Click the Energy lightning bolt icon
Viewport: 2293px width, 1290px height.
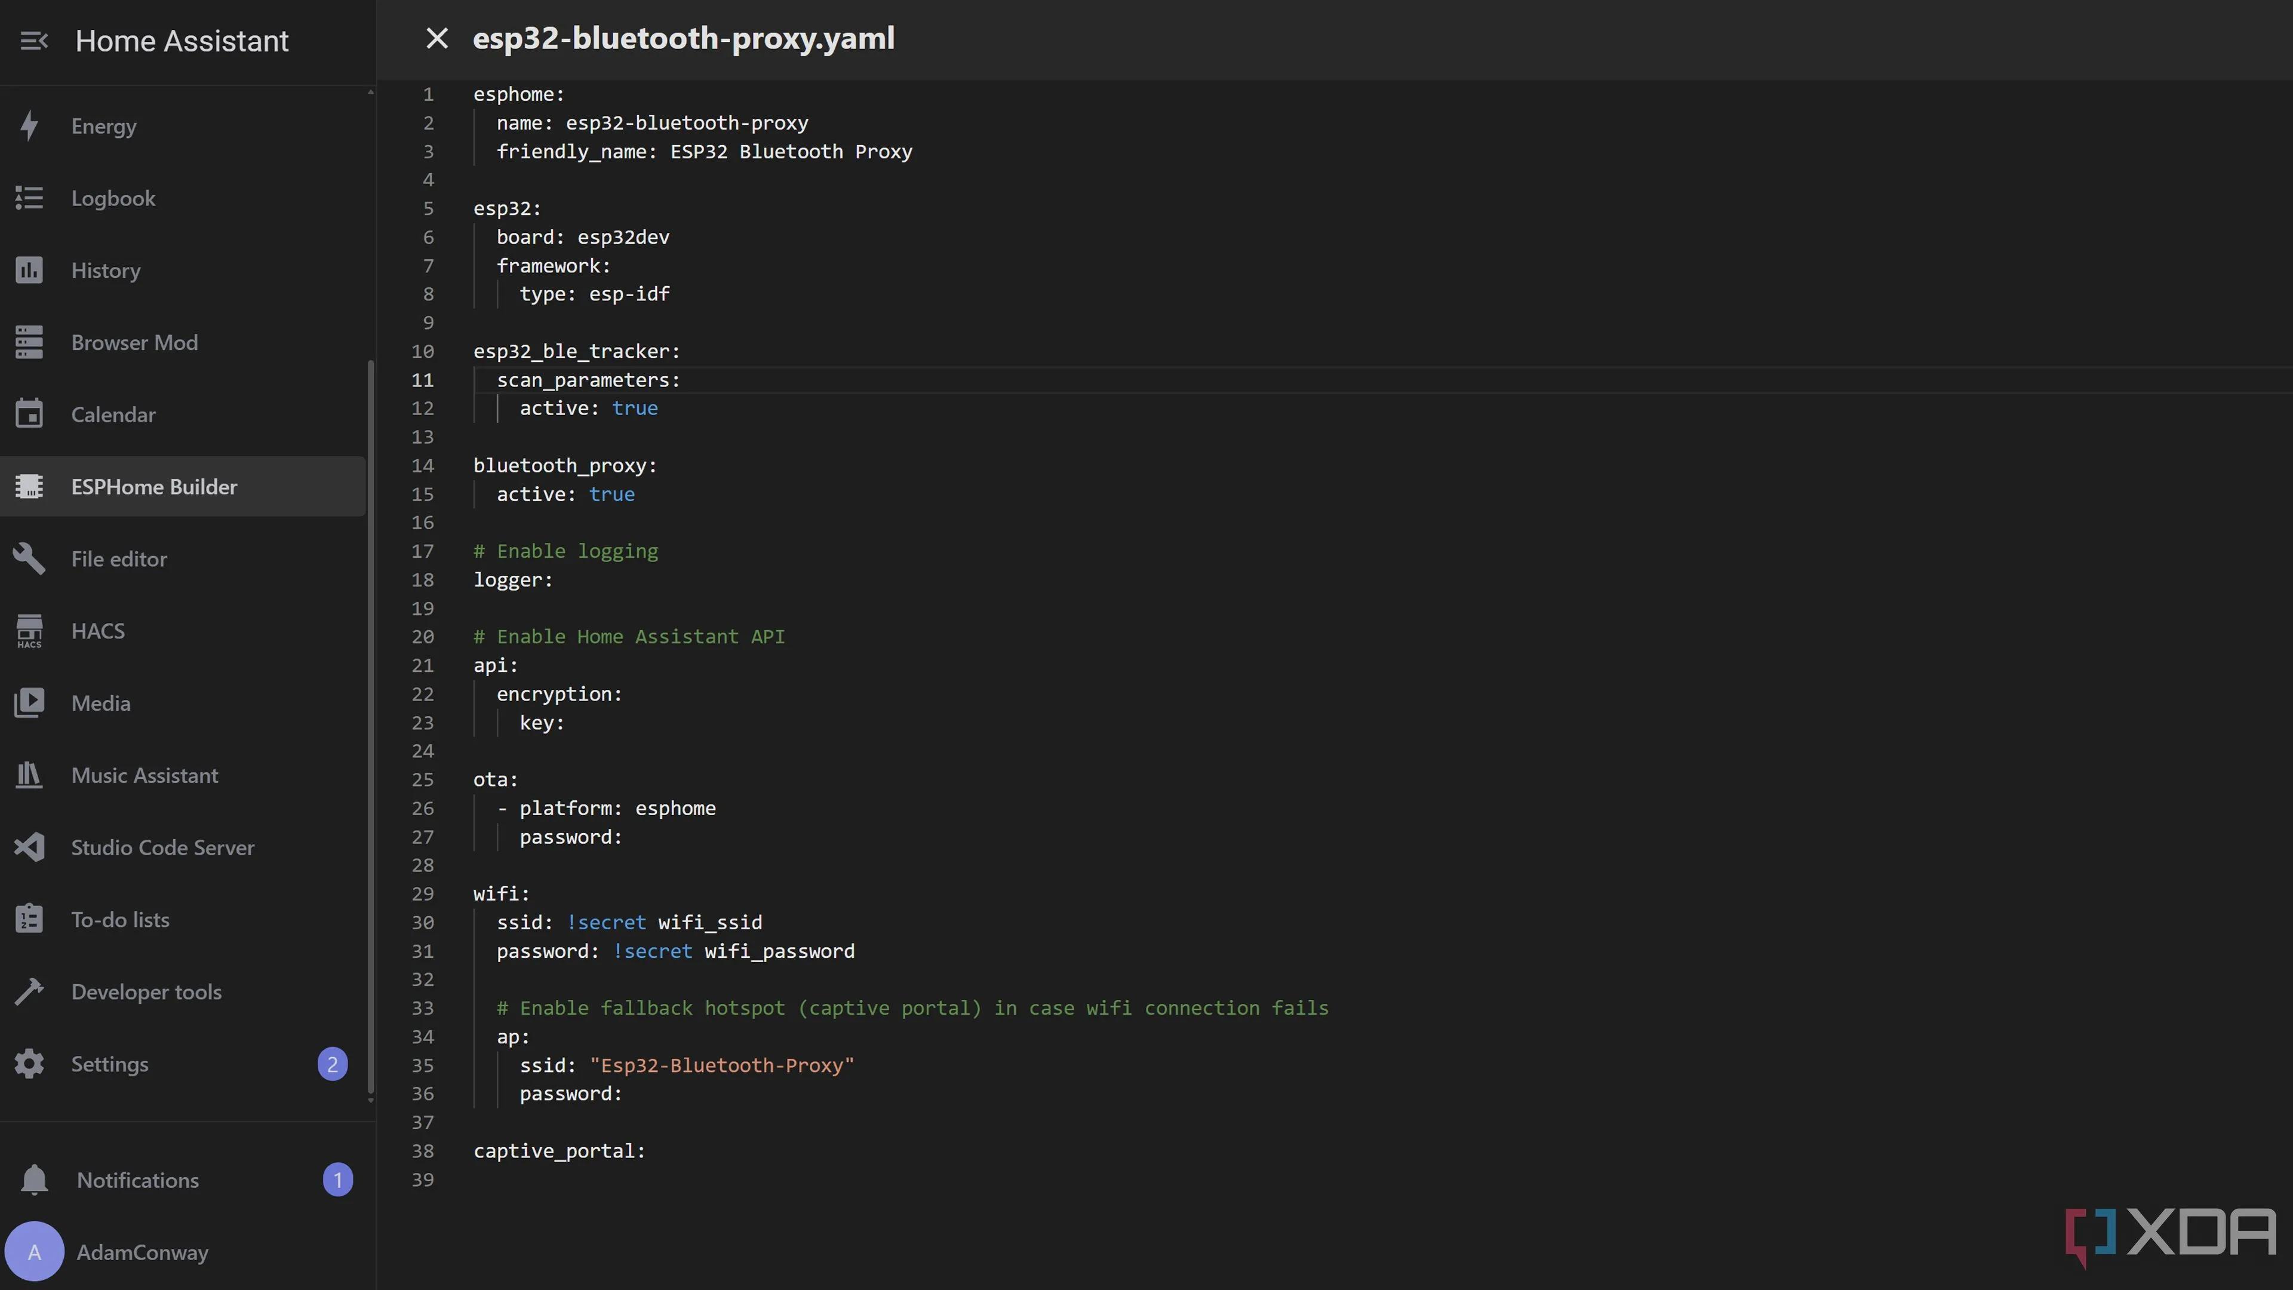pyautogui.click(x=29, y=125)
